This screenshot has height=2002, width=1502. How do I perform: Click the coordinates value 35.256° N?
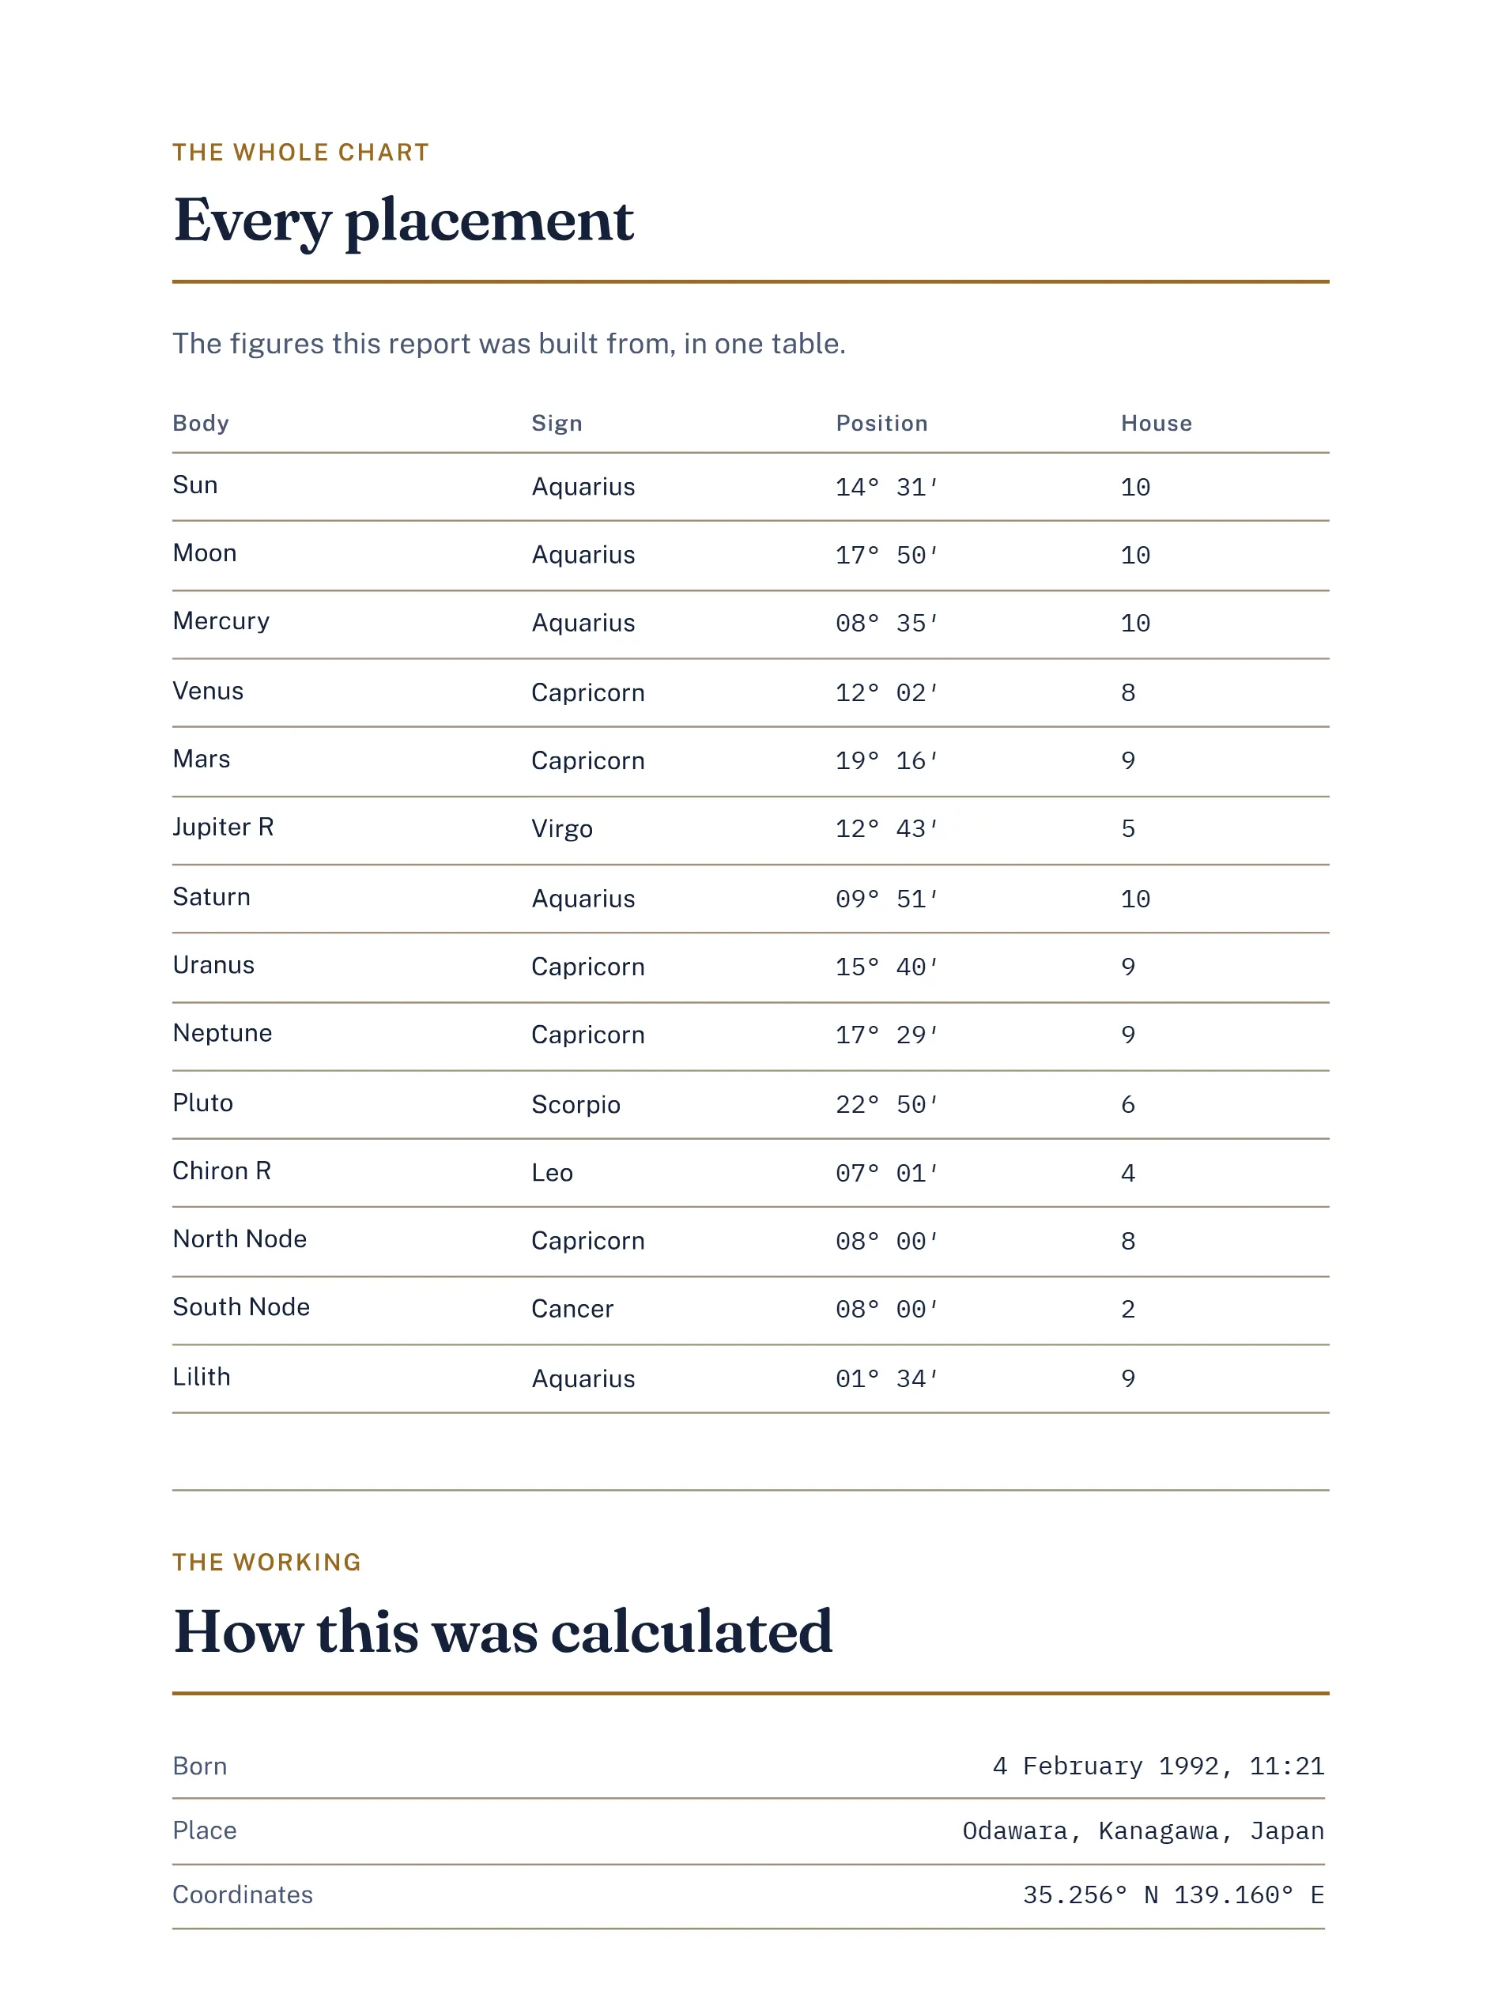pos(1090,1895)
